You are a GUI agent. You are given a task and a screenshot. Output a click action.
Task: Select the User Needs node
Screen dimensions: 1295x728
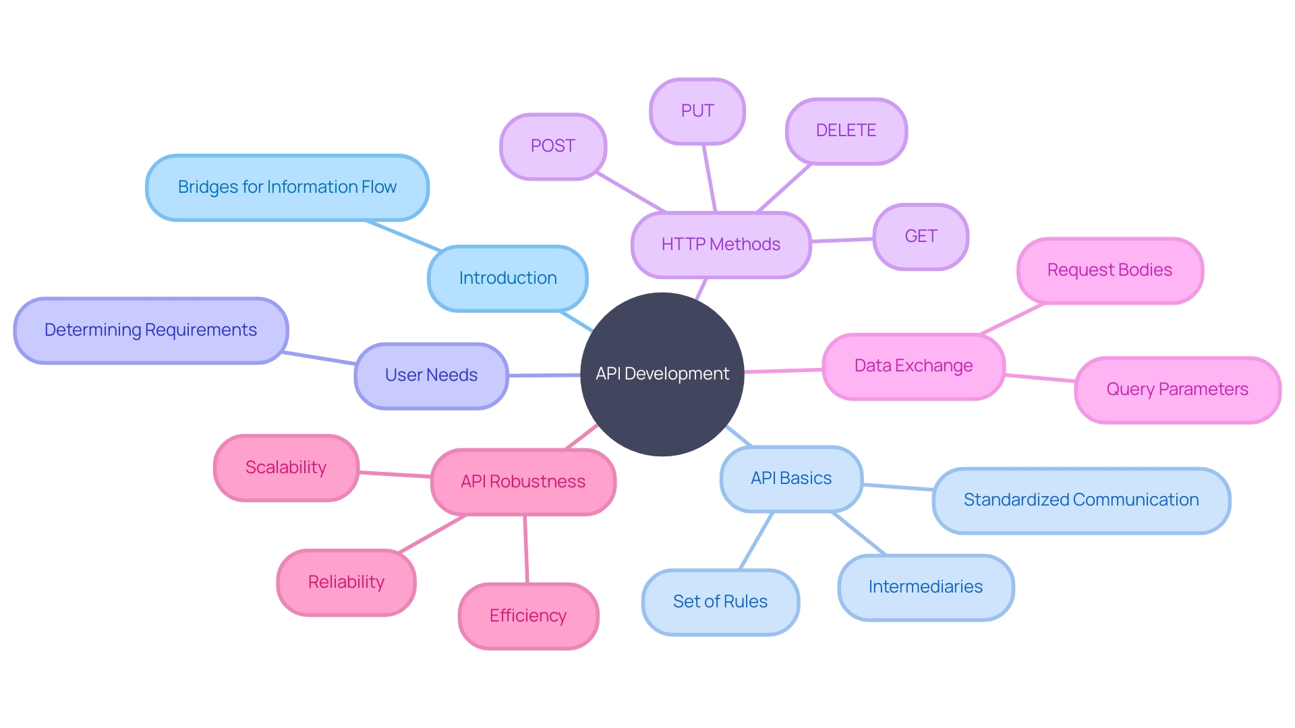[435, 373]
